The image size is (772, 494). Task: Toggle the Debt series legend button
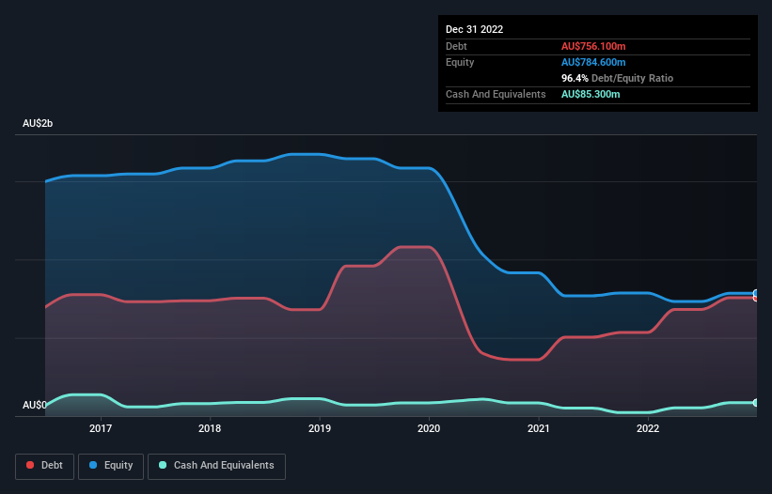point(44,466)
